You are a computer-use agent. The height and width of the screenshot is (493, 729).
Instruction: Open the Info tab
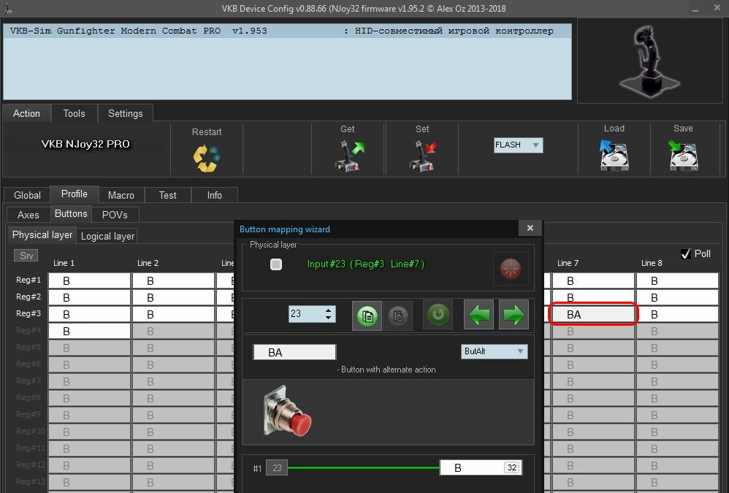click(214, 195)
